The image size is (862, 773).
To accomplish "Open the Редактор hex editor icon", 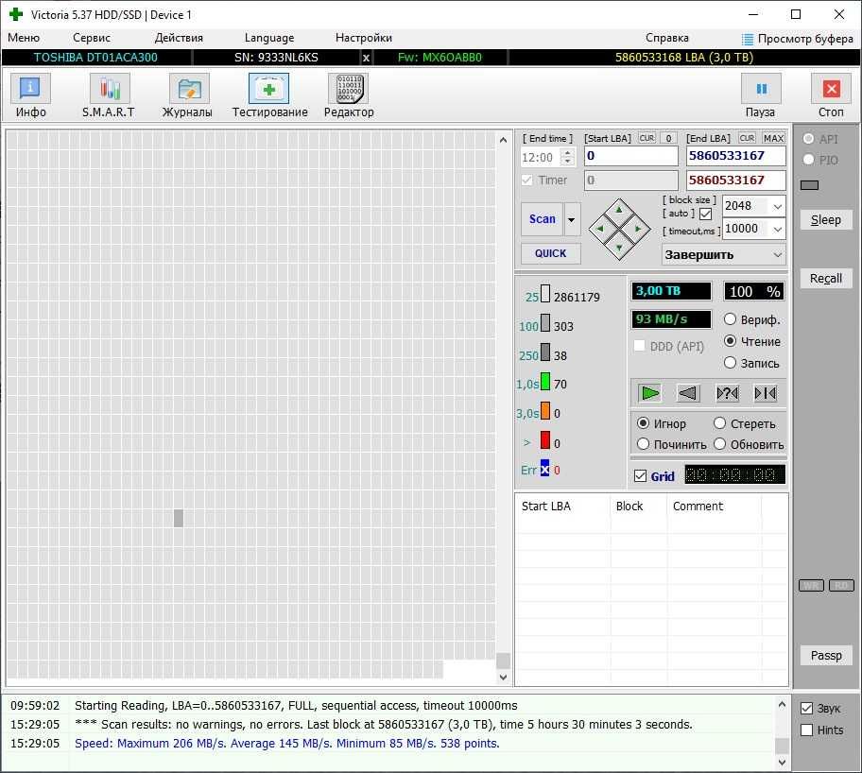I will [x=348, y=89].
